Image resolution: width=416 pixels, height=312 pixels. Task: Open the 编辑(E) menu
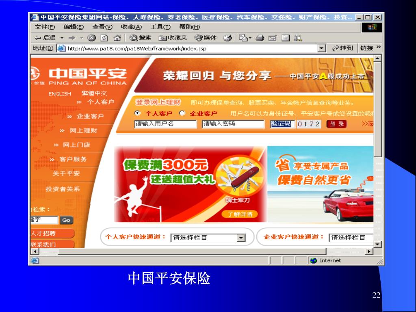point(74,27)
